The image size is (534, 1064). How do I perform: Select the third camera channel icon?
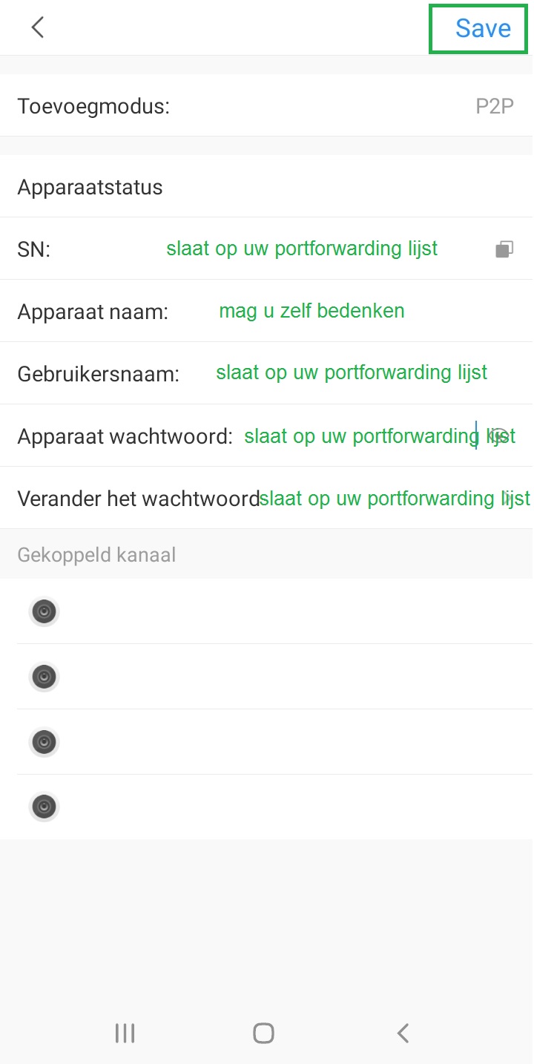(x=44, y=742)
